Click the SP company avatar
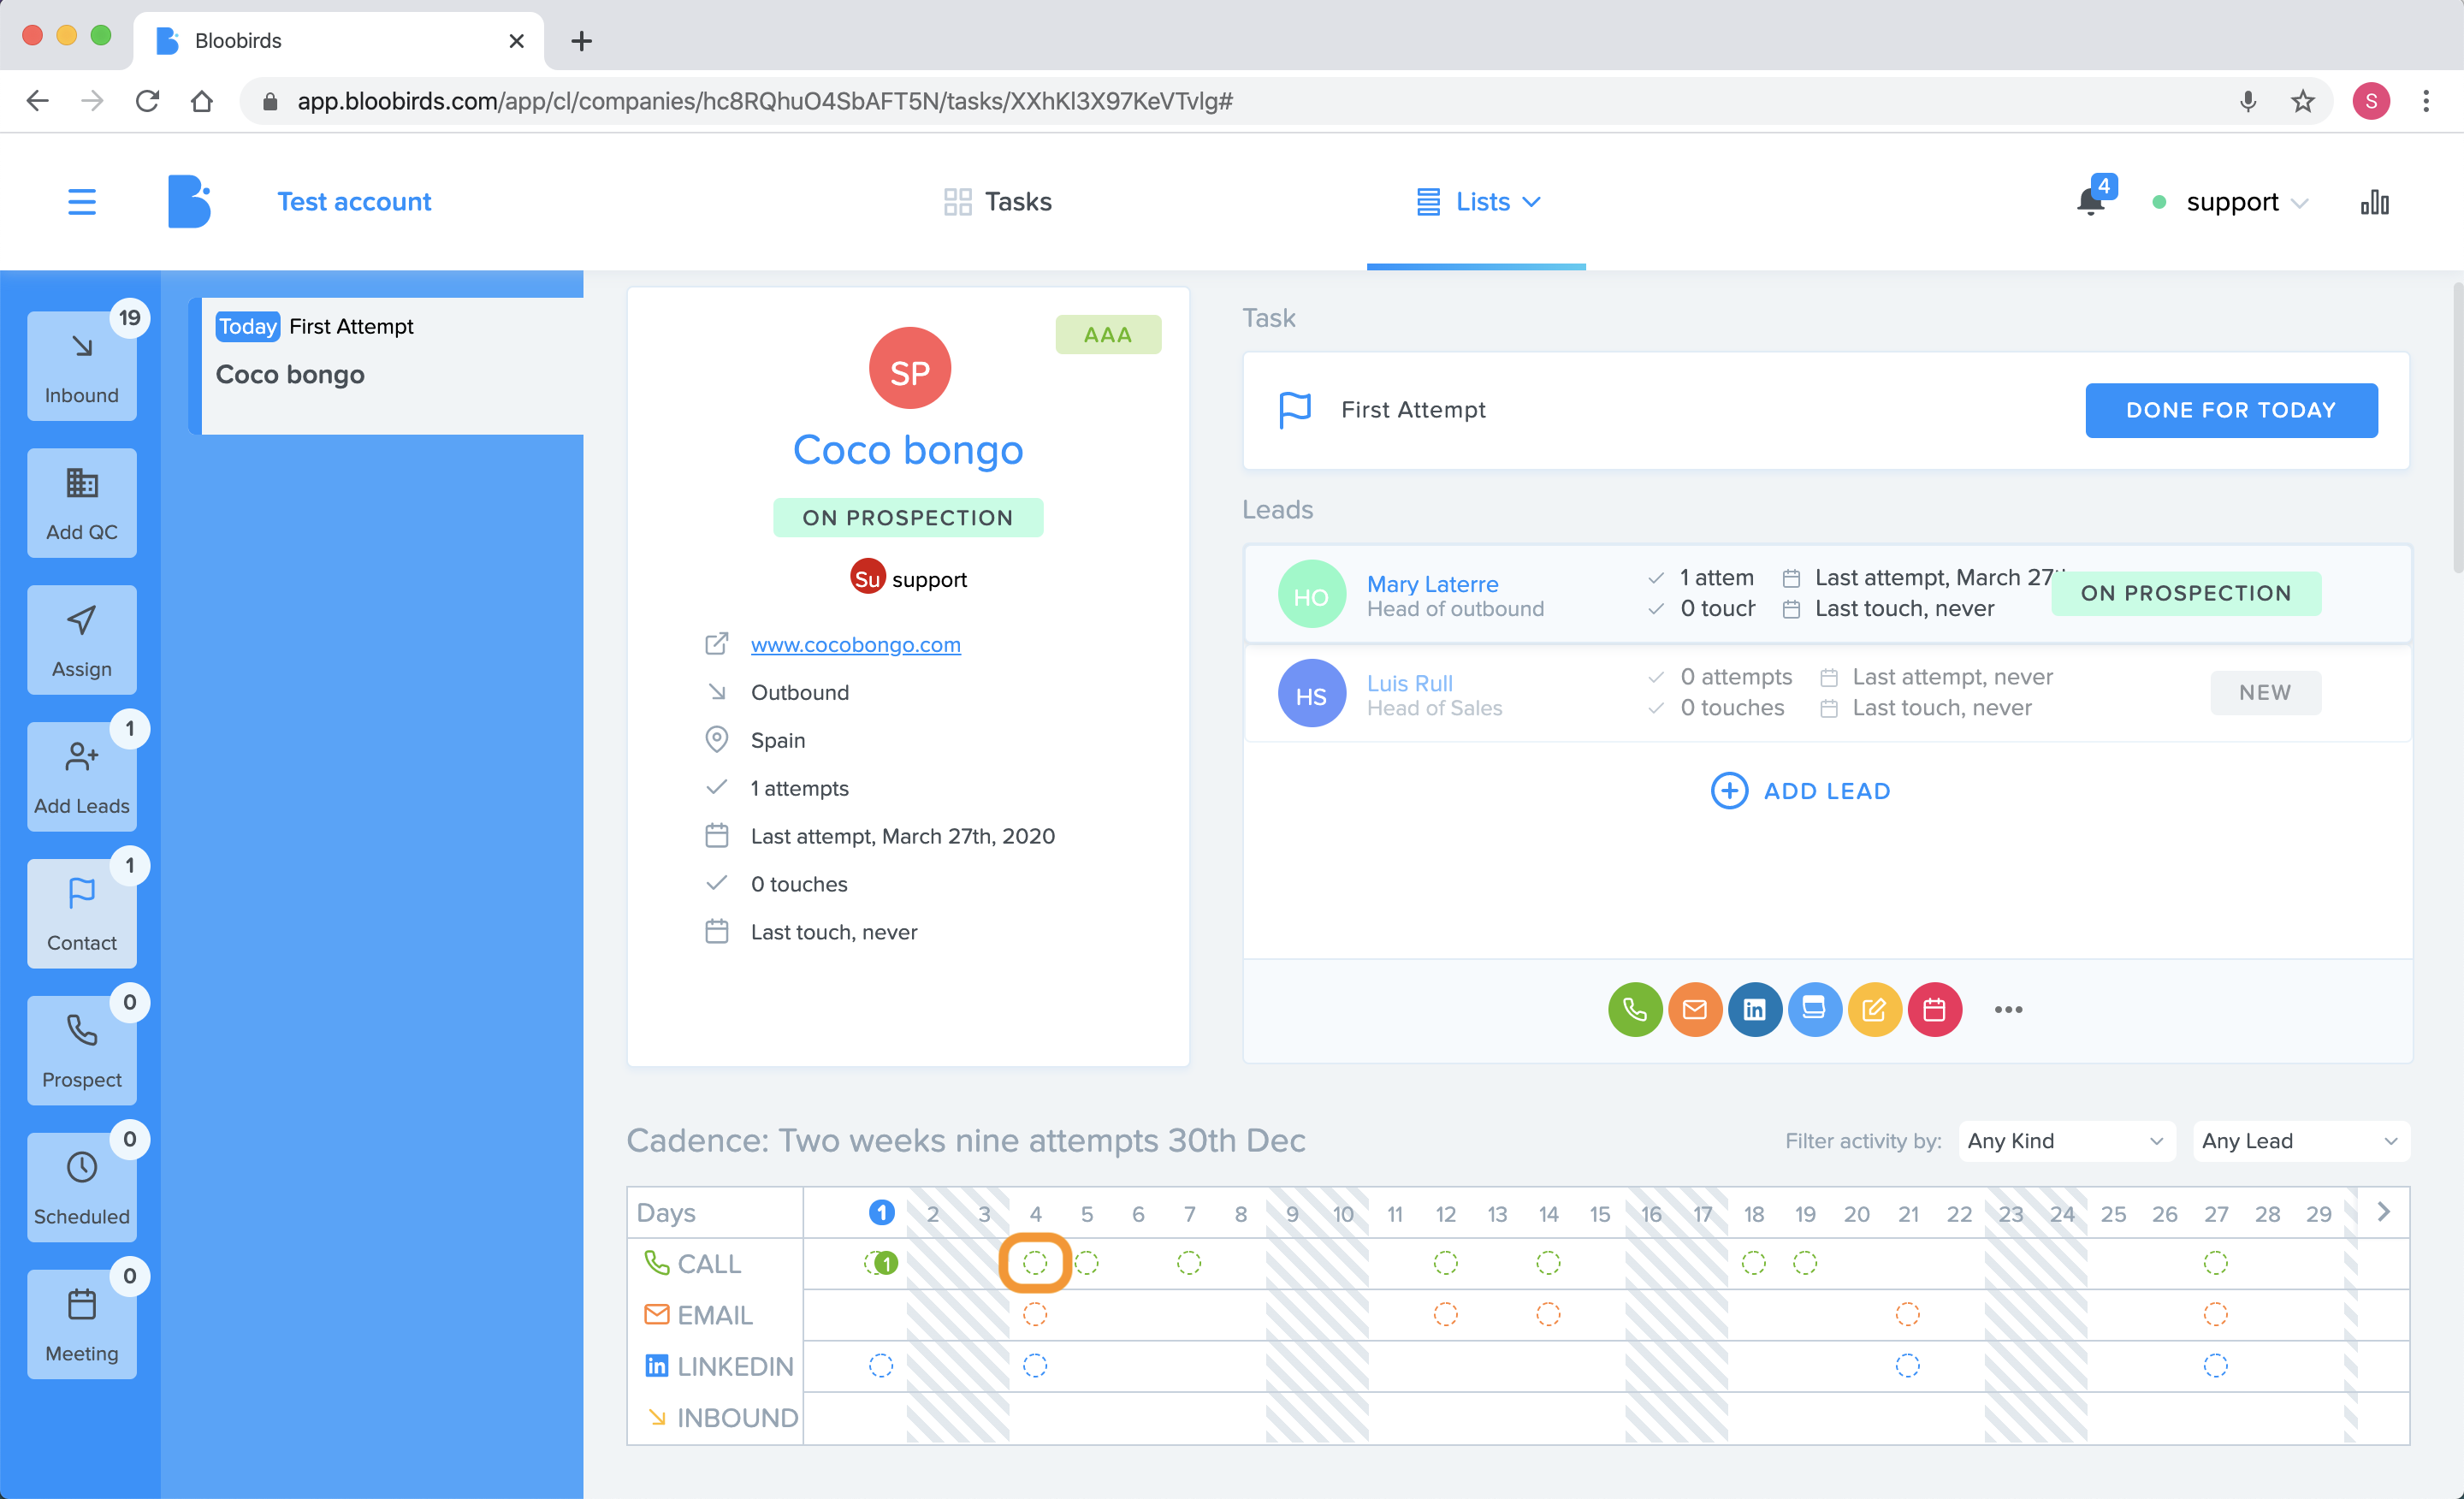This screenshot has width=2464, height=1499. click(x=909, y=368)
